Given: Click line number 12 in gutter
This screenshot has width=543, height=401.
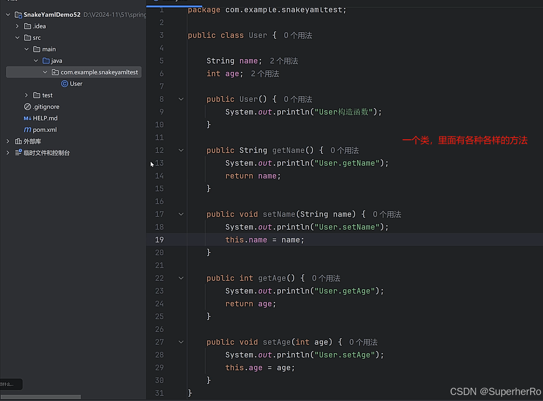Looking at the screenshot, I should [x=159, y=150].
